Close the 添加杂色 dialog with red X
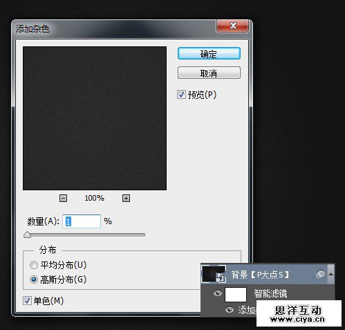Viewport: 345px width, 330px height. (x=232, y=26)
